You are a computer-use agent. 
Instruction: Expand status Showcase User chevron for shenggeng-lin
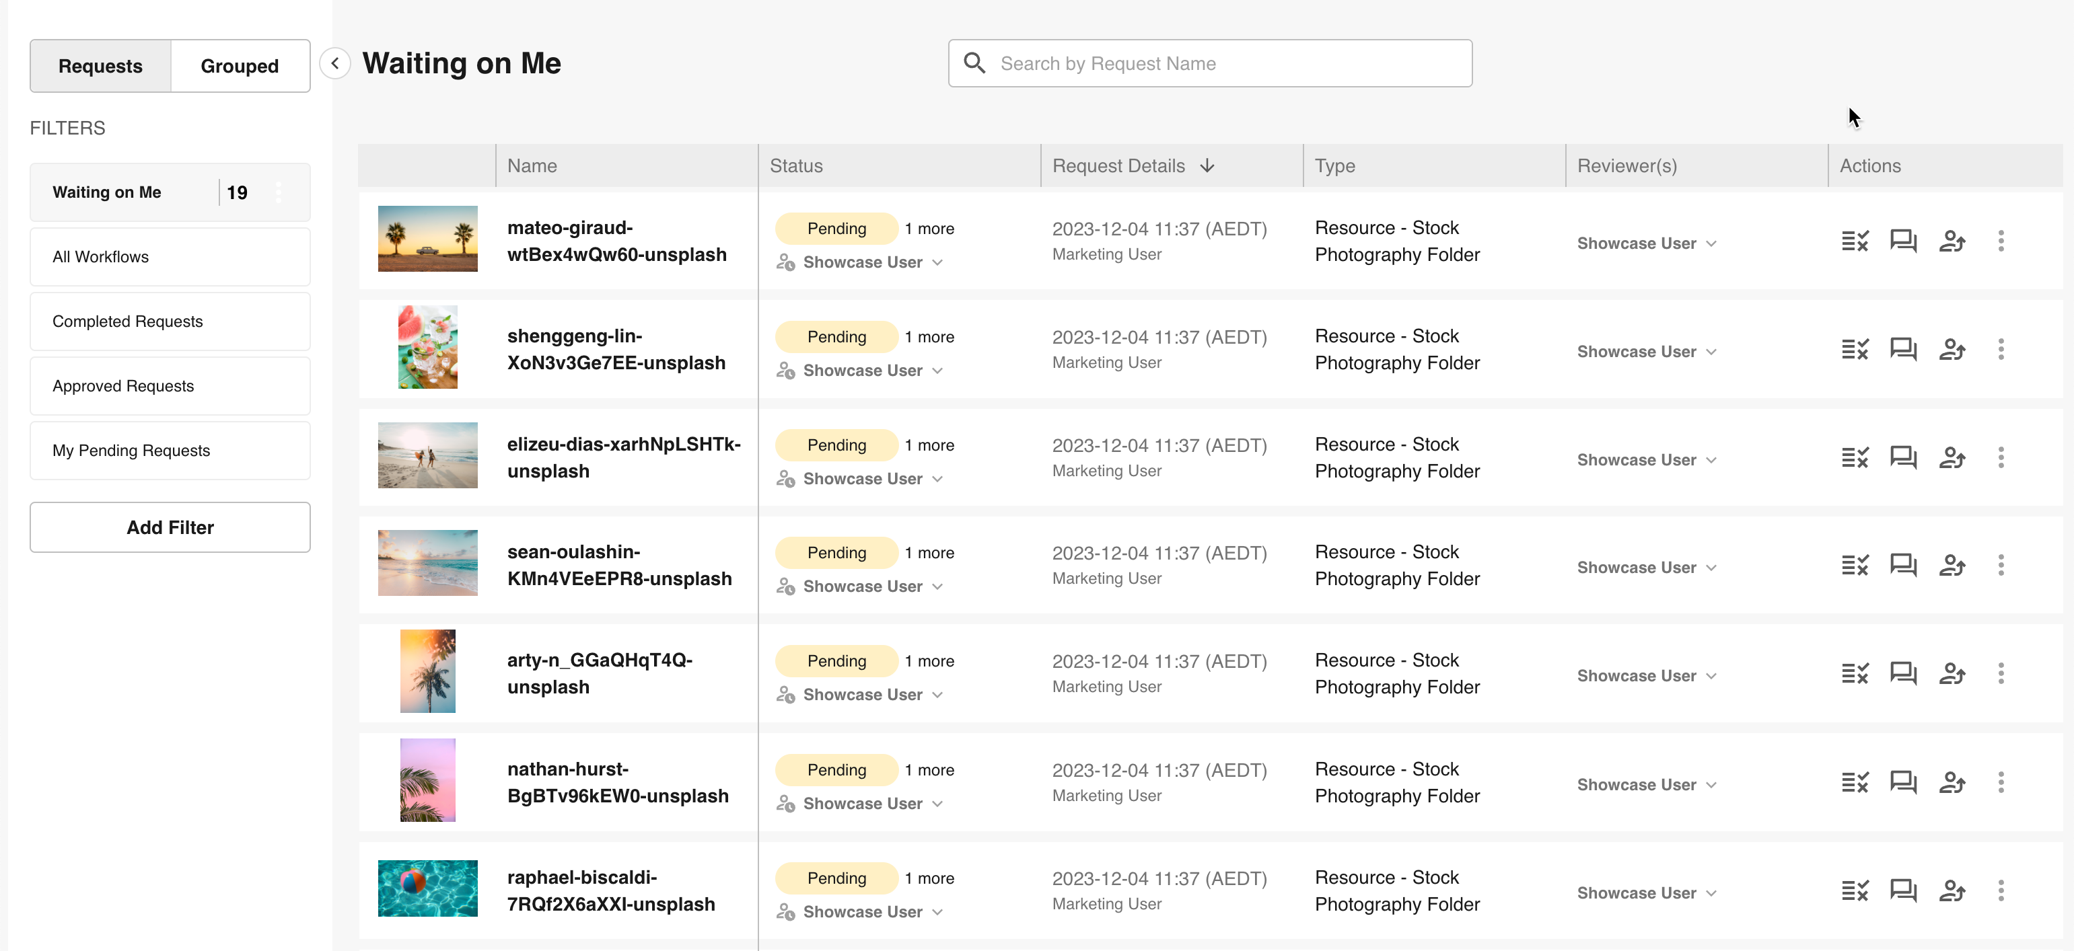click(x=937, y=371)
